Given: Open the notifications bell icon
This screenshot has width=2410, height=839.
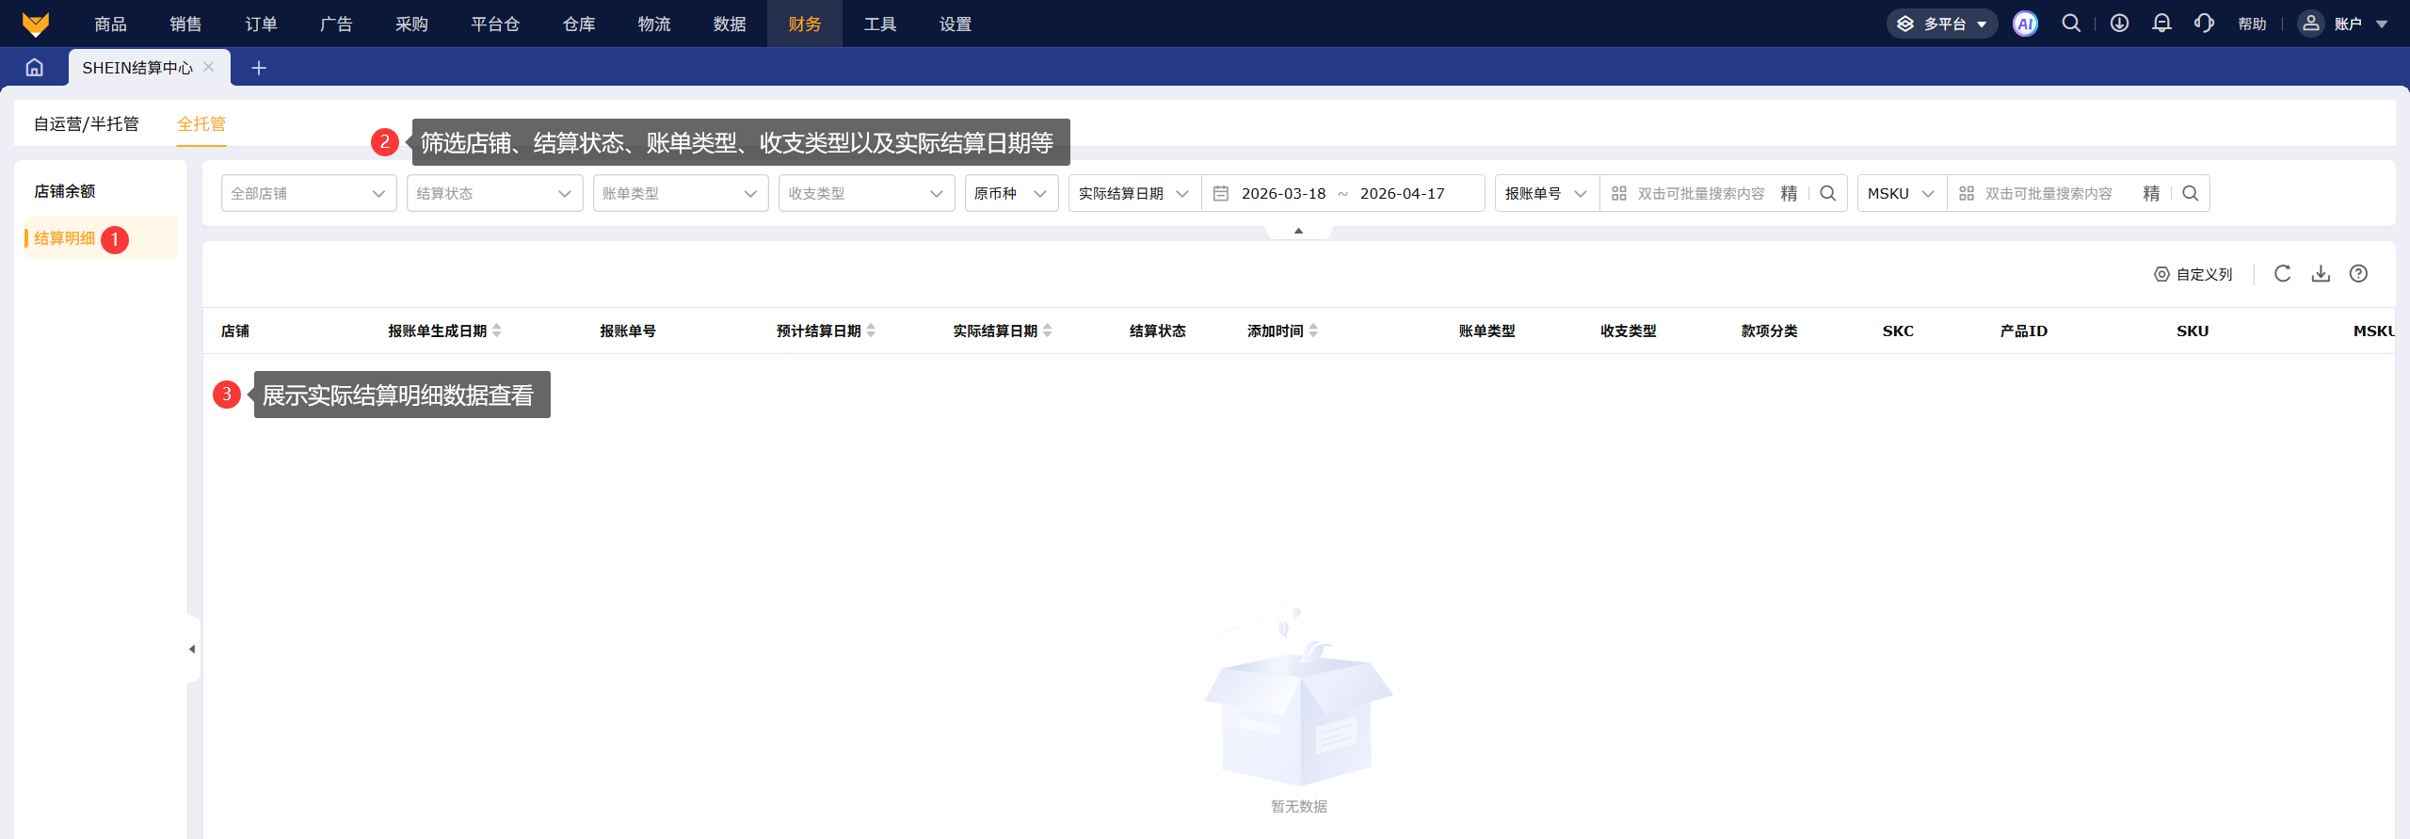Looking at the screenshot, I should pos(2161,24).
